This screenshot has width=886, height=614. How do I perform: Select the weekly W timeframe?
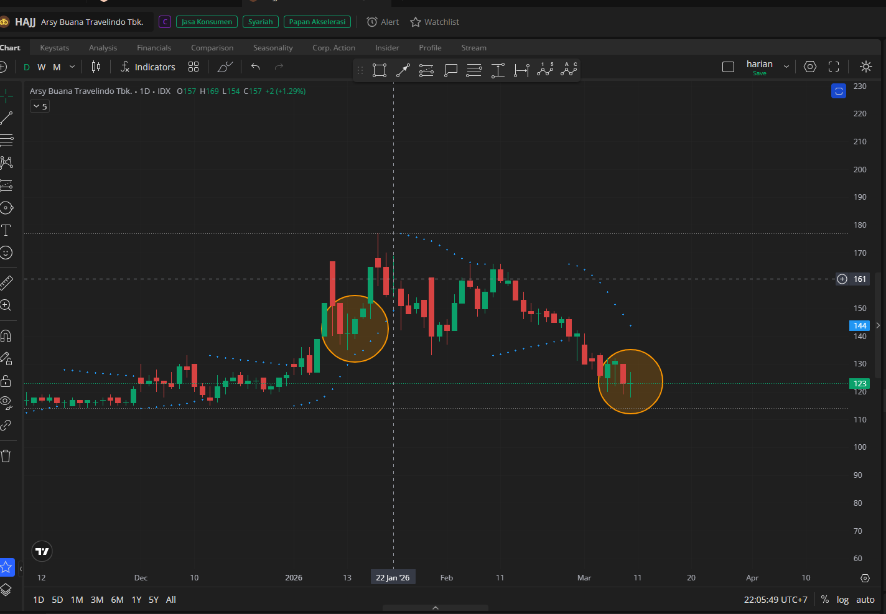pyautogui.click(x=42, y=67)
